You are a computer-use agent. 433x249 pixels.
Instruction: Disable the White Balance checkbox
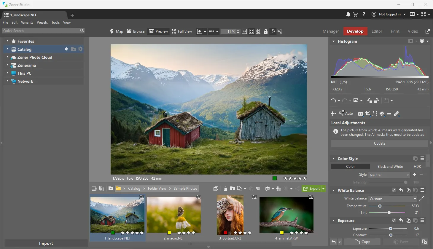(394, 190)
